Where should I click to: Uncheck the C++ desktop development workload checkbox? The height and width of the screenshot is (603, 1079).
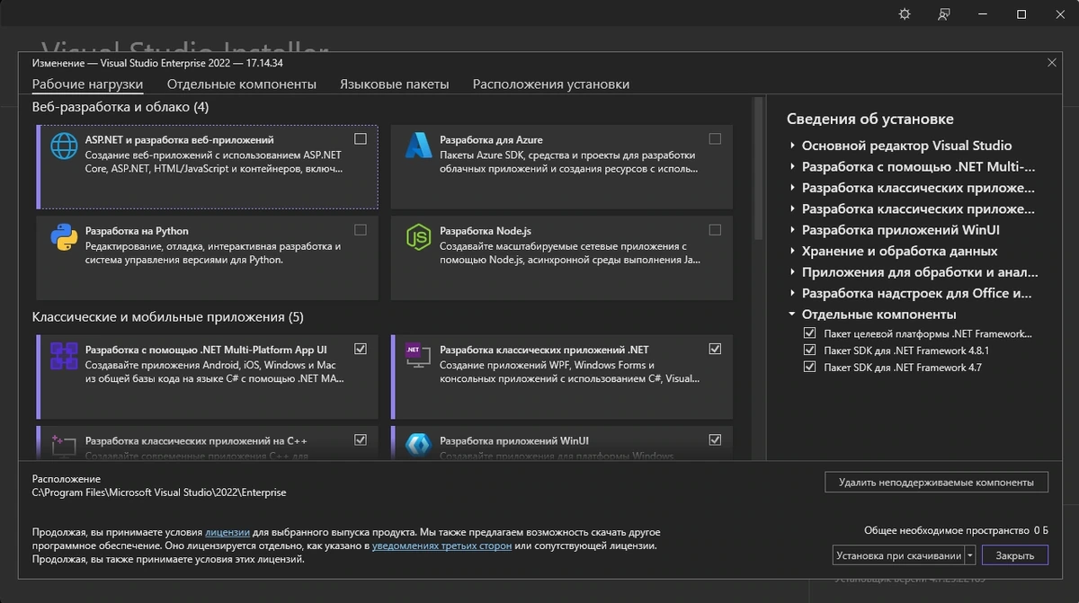(x=361, y=439)
